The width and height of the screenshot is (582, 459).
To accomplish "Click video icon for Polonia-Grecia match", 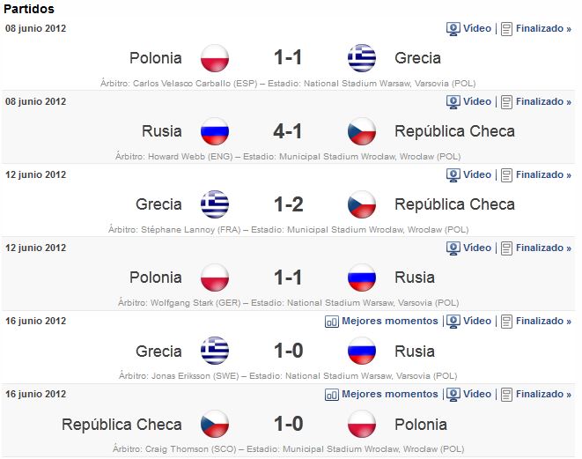I will tap(453, 28).
